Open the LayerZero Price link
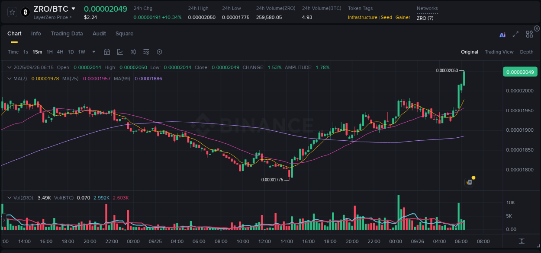541x253 pixels. click(51, 17)
